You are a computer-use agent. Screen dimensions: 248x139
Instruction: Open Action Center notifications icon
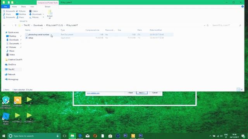click(243, 136)
